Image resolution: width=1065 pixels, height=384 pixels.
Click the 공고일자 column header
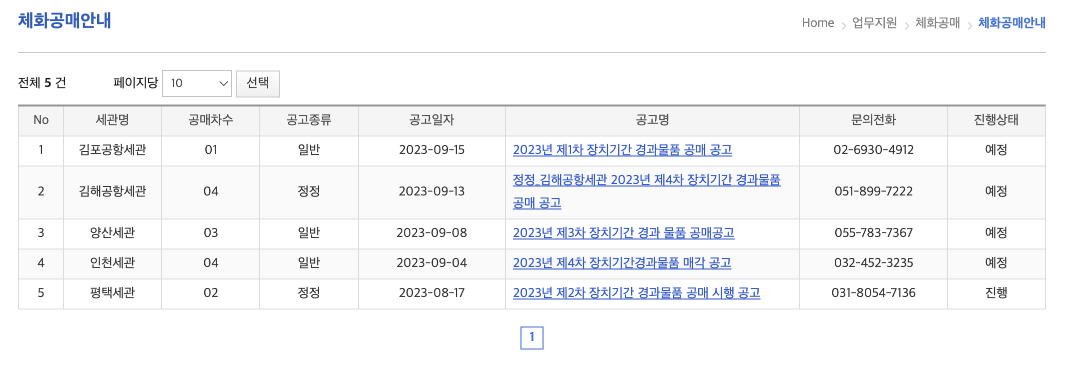pos(431,120)
